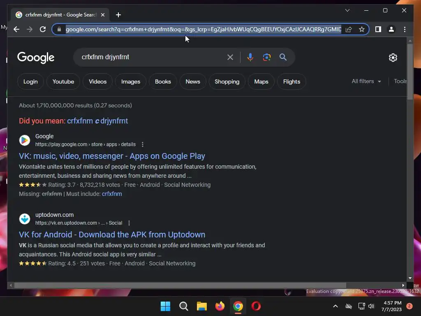Switch to Shopping results
The width and height of the screenshot is (421, 316).
tap(227, 81)
